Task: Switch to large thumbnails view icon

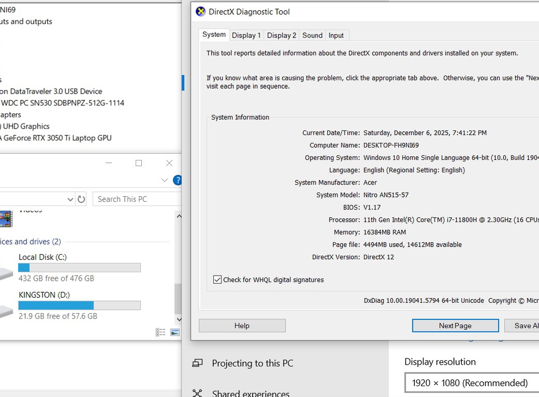Action: pyautogui.click(x=175, y=332)
